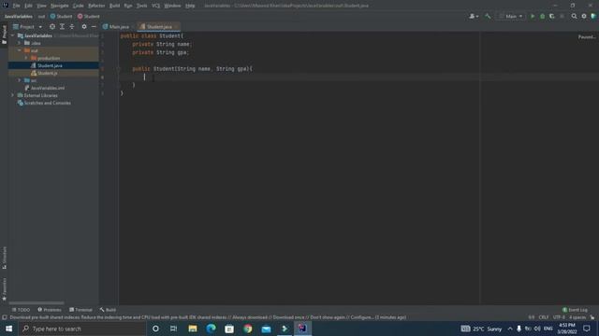Open IDE settings gear in top toolbar
Image resolution: width=599 pixels, height=336 pixels.
pos(584,17)
